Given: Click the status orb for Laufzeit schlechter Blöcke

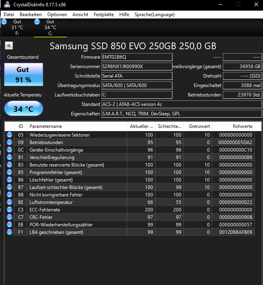Looking at the screenshot, I should tap(9, 187).
